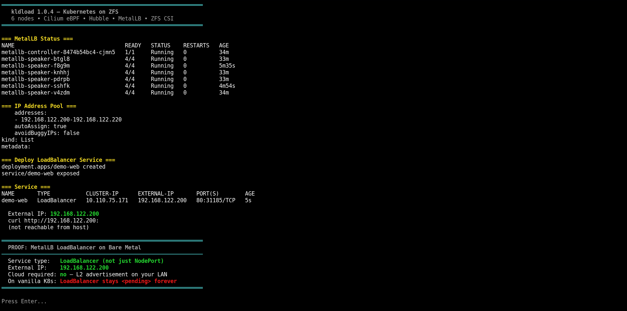The width and height of the screenshot is (627, 311).
Task: Click the '=== Service ===' heading
Action: pyautogui.click(x=26, y=187)
